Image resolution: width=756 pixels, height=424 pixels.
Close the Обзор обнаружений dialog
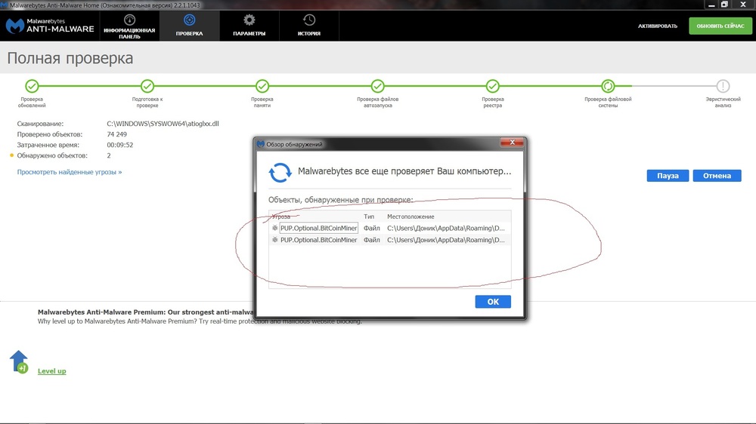[512, 143]
